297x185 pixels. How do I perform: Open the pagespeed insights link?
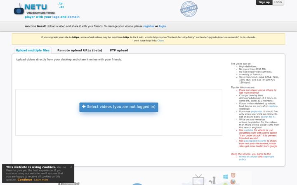[255, 141]
